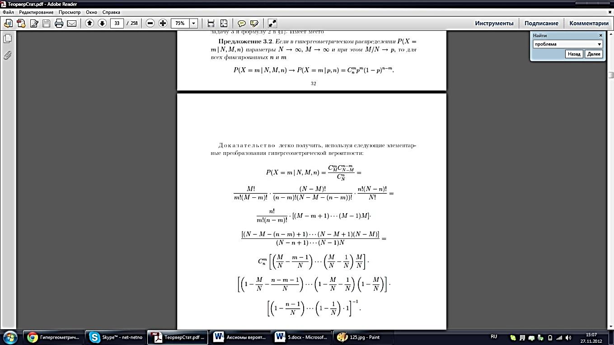Click the create PDF online toolbar icon
Image resolution: width=614 pixels, height=345 pixels.
(21, 23)
